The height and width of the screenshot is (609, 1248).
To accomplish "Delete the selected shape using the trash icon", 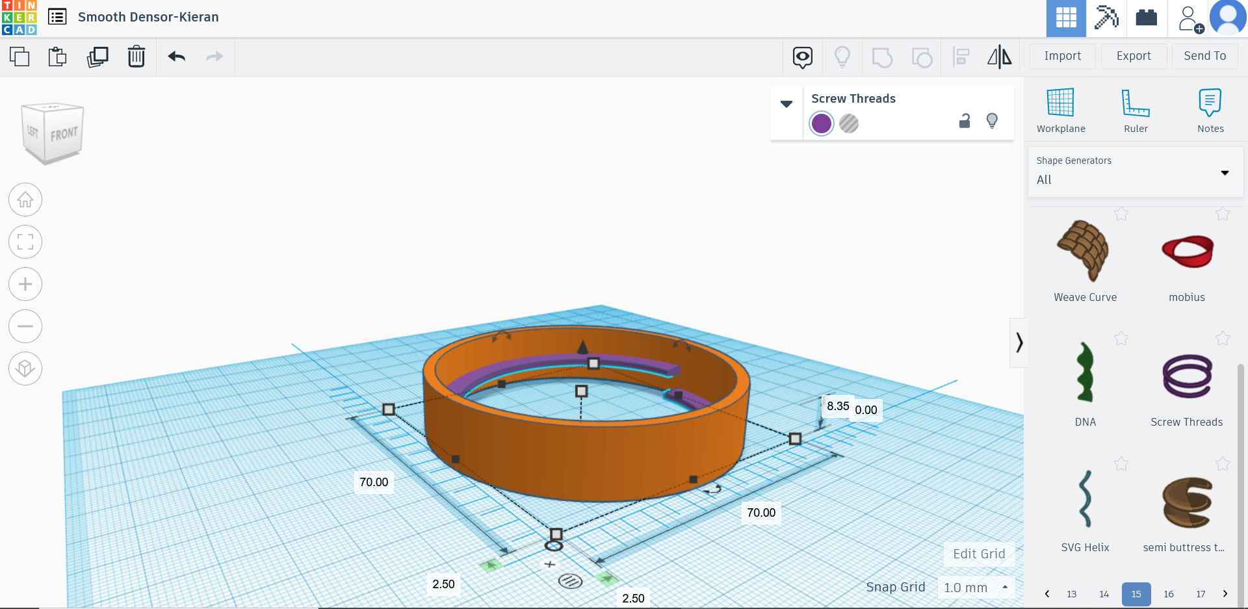I will (x=136, y=57).
